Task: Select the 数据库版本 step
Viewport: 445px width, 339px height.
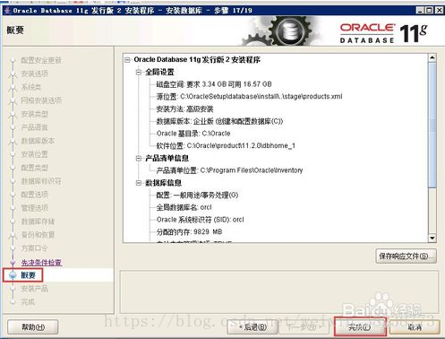Action: pos(38,141)
